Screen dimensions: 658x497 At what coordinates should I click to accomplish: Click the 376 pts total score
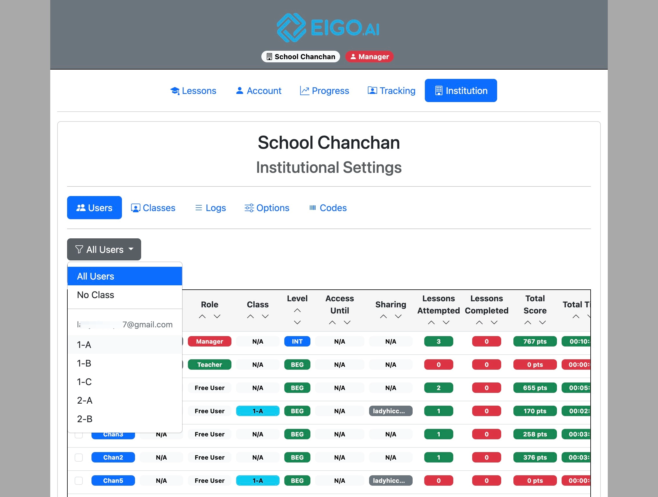click(x=535, y=458)
